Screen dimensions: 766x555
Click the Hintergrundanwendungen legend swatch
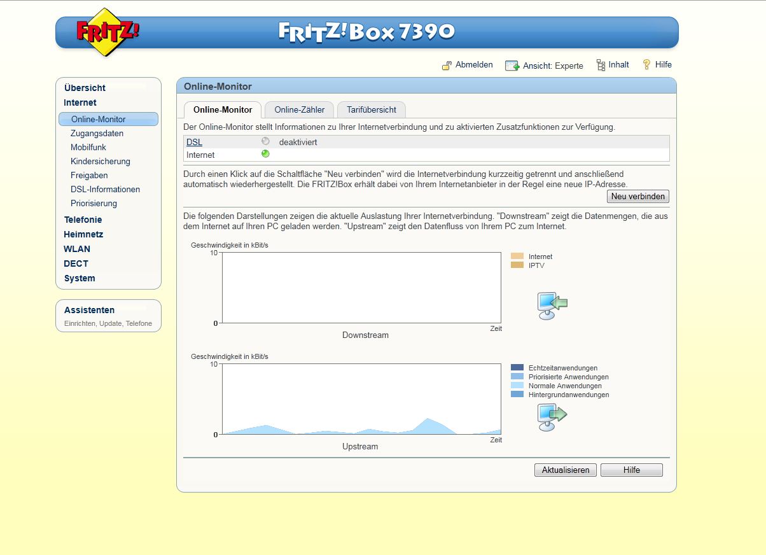[x=517, y=394]
